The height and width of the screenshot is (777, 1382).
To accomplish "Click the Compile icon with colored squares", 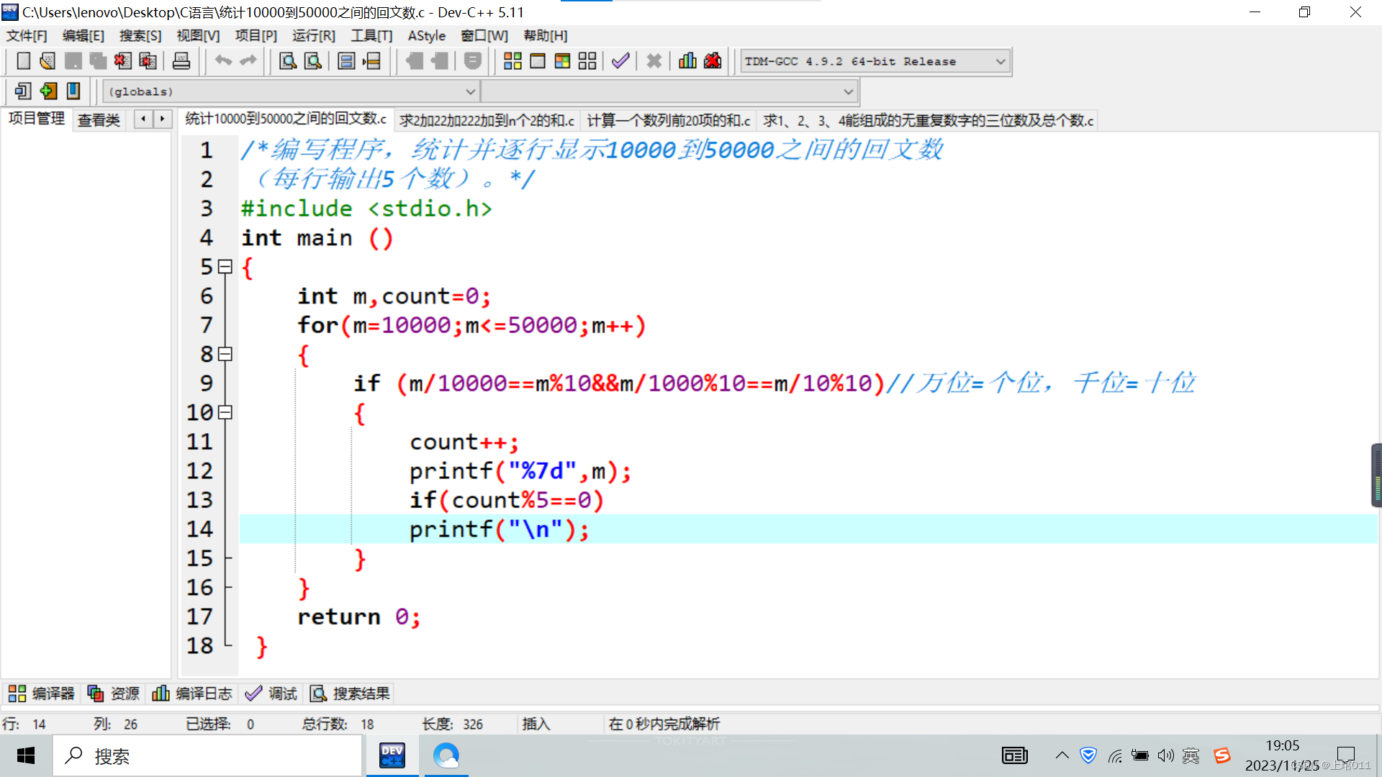I will pos(512,61).
